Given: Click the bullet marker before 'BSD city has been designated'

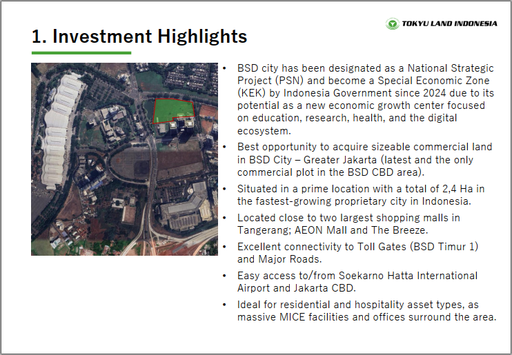Looking at the screenshot, I should [x=226, y=69].
